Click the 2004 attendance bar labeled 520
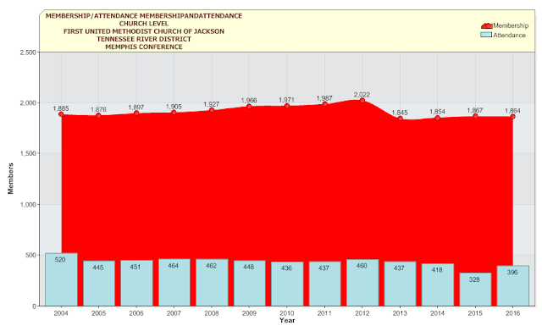 (x=61, y=279)
